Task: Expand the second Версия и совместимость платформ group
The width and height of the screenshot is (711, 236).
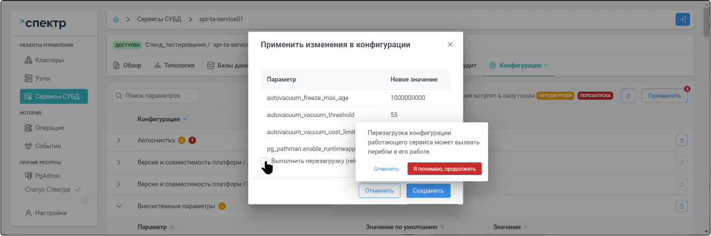Action: click(x=119, y=184)
